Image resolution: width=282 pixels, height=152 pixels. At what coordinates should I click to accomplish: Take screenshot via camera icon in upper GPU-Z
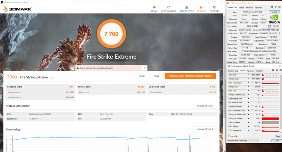[x=272, y=7]
